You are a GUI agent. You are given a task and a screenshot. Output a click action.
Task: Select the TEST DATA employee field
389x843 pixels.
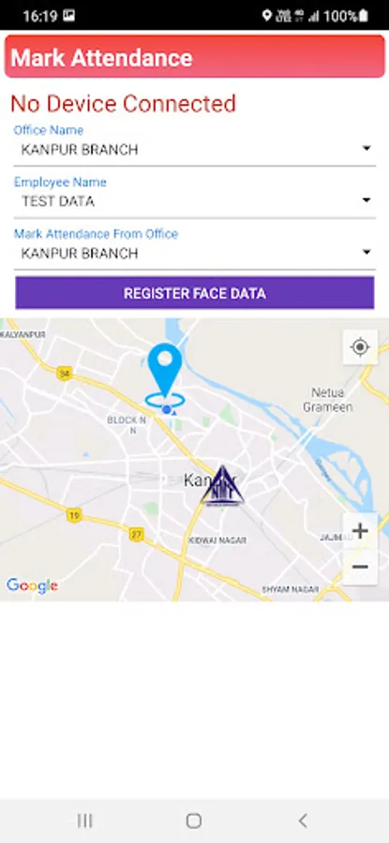tap(194, 201)
